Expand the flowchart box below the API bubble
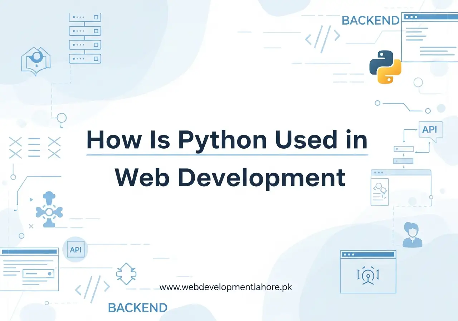The width and height of the screenshot is (458, 321). 403,149
